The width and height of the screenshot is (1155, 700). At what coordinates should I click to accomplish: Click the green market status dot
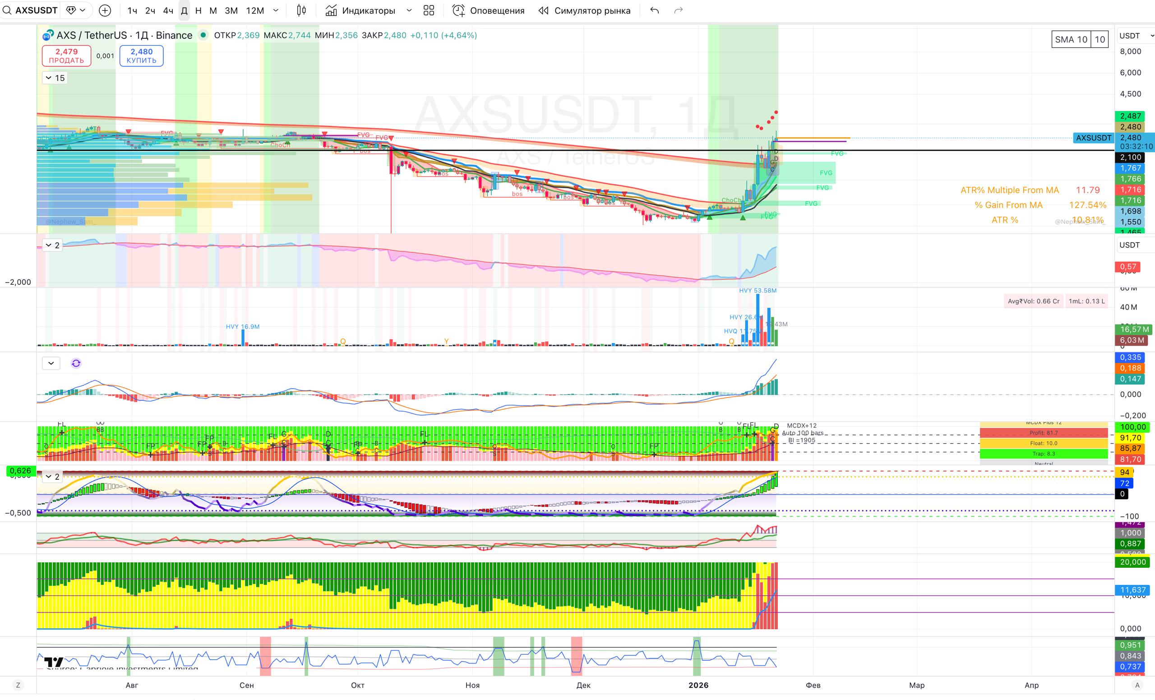(203, 35)
